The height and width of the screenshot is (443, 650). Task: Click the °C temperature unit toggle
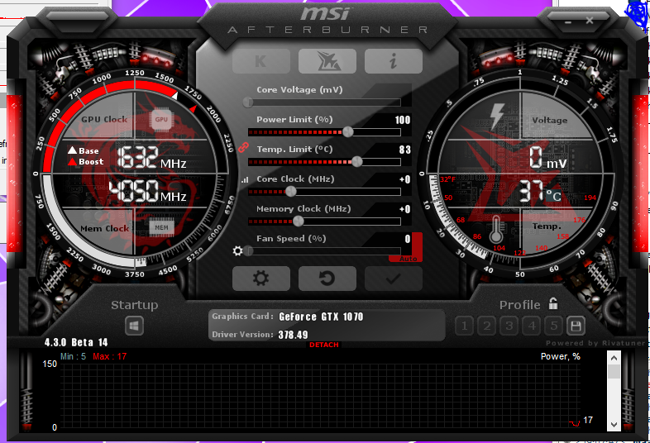tap(553, 195)
